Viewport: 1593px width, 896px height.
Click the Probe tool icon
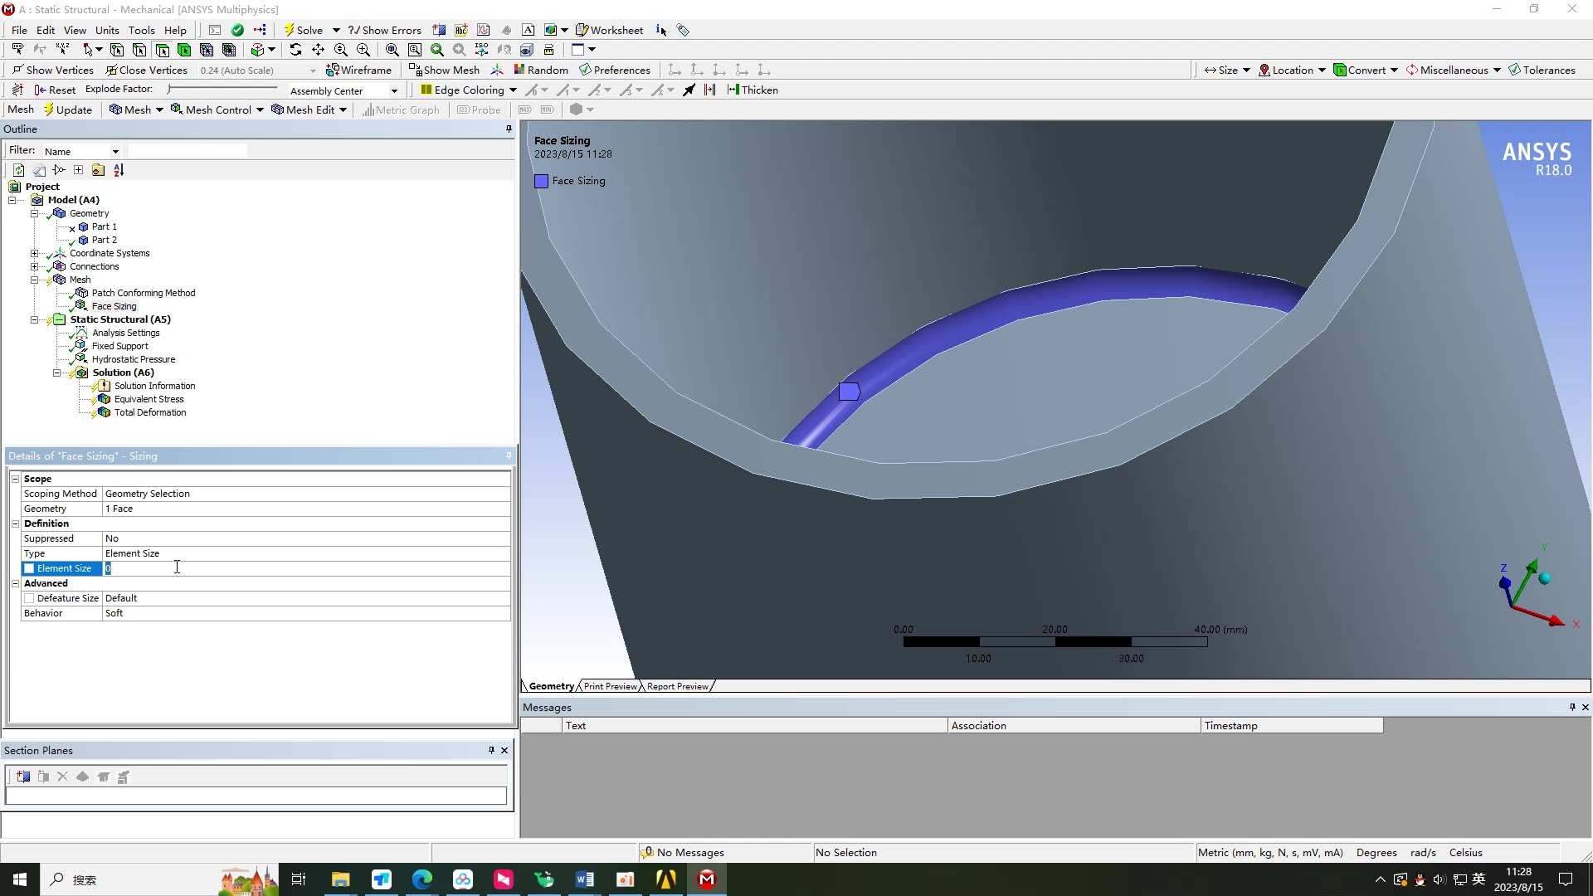click(479, 110)
